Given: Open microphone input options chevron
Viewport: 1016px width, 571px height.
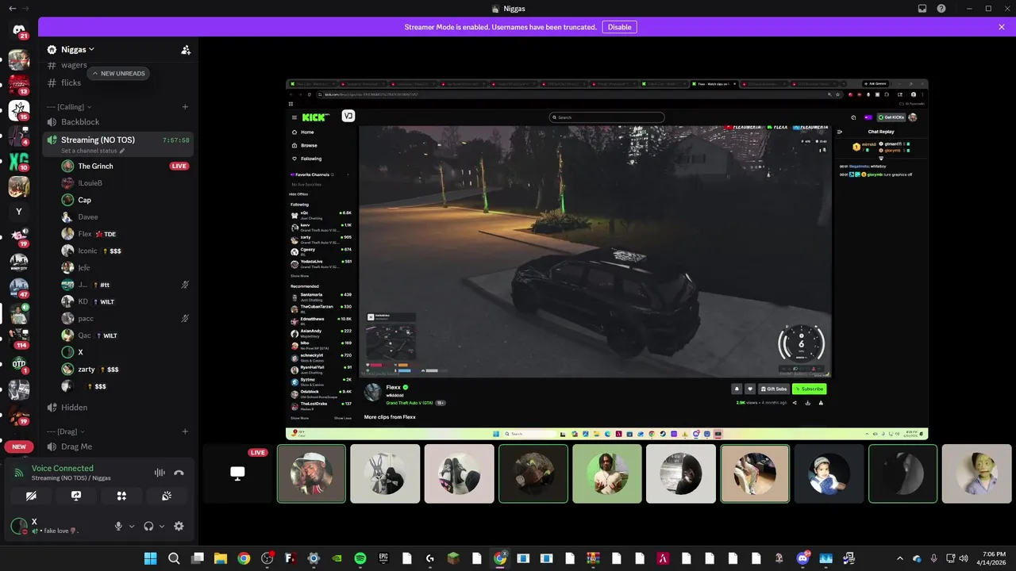Looking at the screenshot, I should (x=132, y=527).
